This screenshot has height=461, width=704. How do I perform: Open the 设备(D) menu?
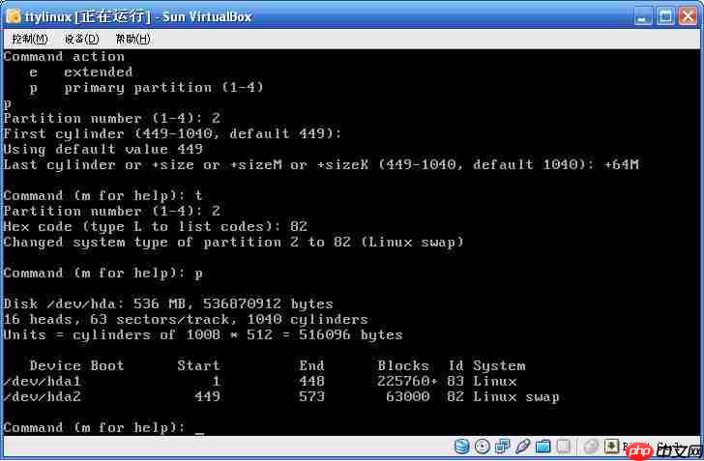click(81, 39)
